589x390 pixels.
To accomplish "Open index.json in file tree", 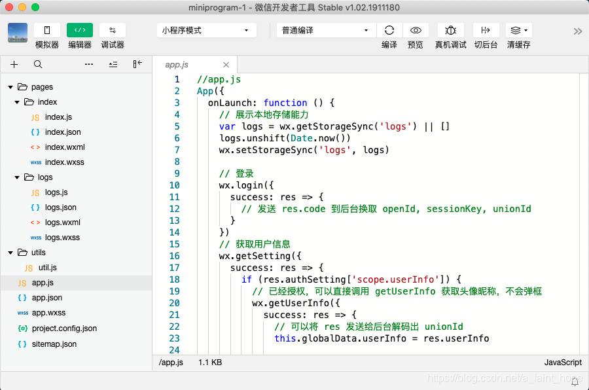I will pos(76,132).
